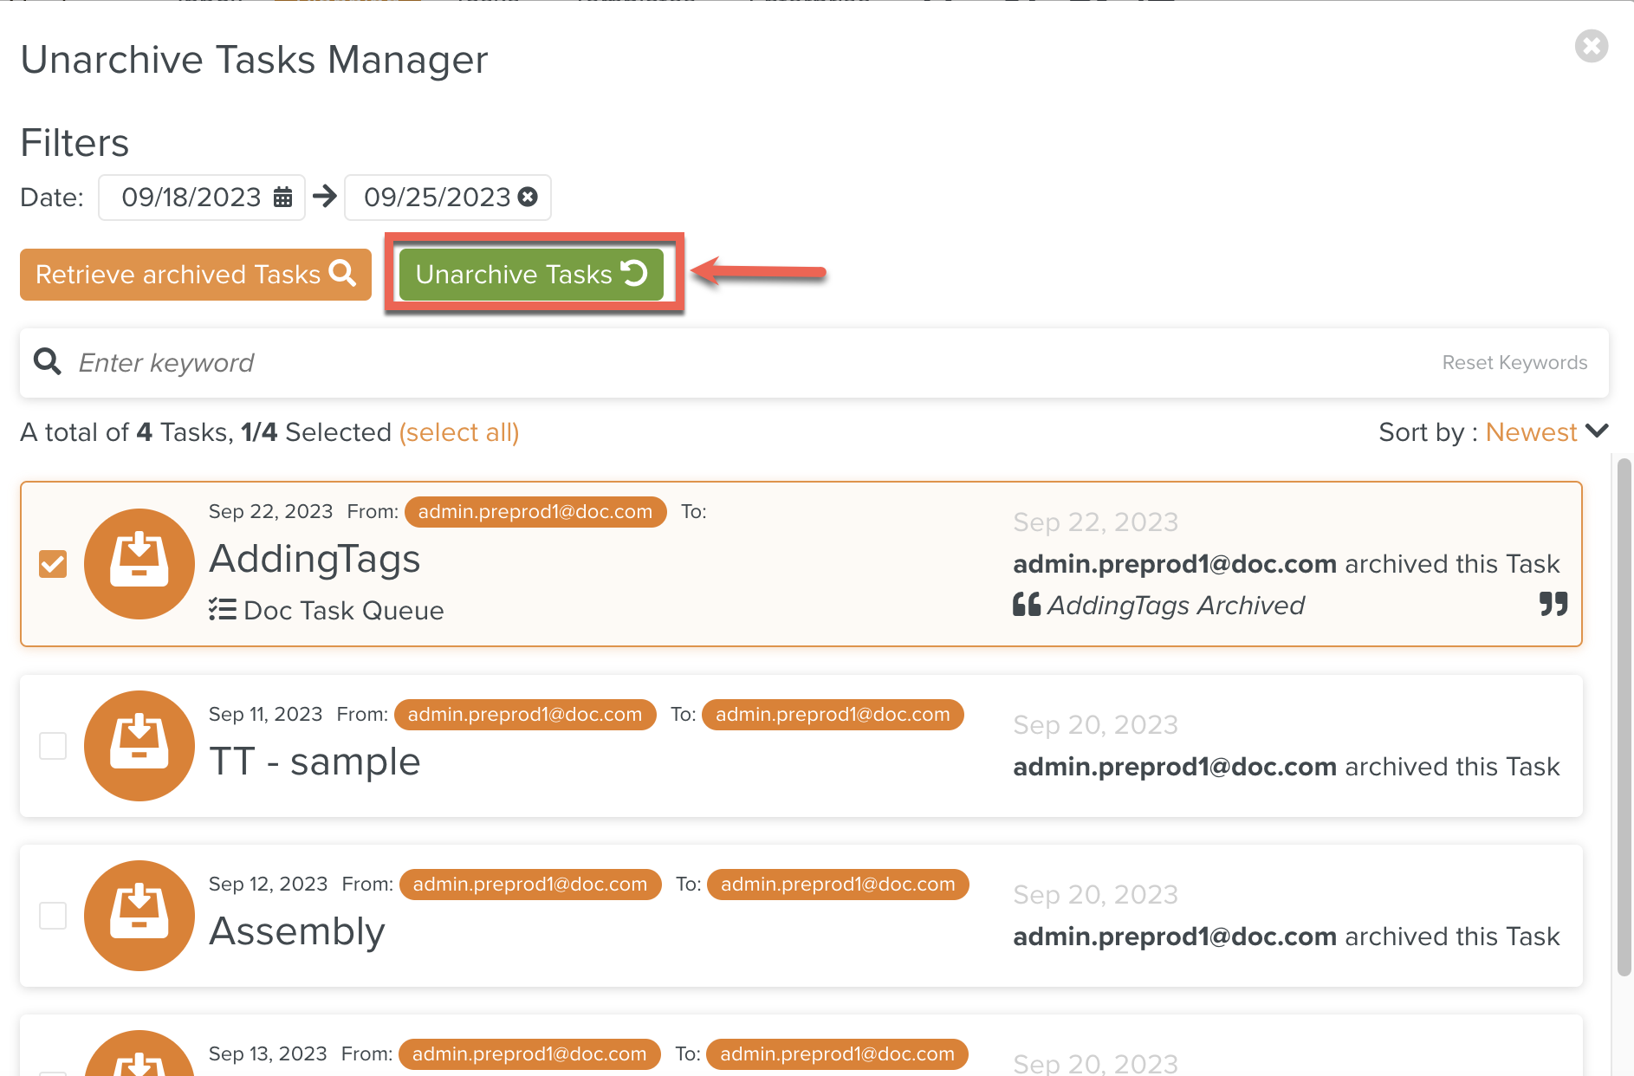The height and width of the screenshot is (1076, 1634).
Task: Click the magnifier icon in keyword search bar
Action: (x=48, y=362)
